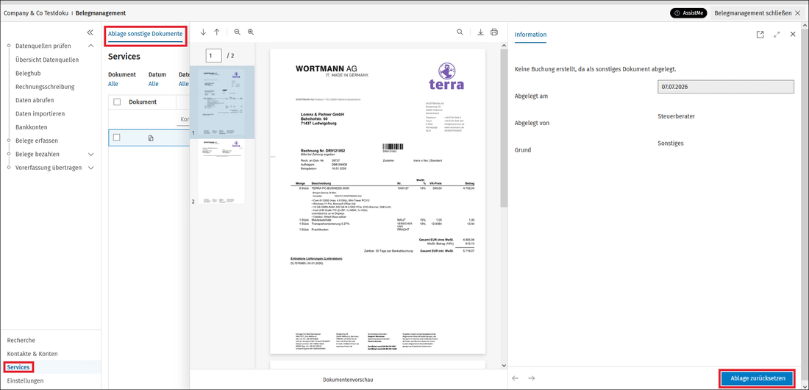Select the Information tab

(530, 35)
